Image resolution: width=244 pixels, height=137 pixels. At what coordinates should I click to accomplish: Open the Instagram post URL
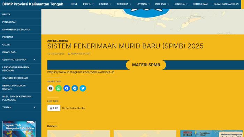pyautogui.click(x=81, y=72)
